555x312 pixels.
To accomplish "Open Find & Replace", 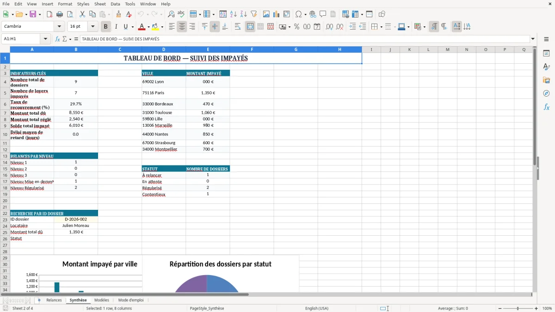I will [171, 14].
